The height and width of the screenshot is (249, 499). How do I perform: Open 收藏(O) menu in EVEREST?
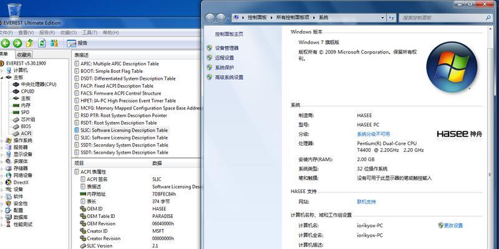click(69, 32)
